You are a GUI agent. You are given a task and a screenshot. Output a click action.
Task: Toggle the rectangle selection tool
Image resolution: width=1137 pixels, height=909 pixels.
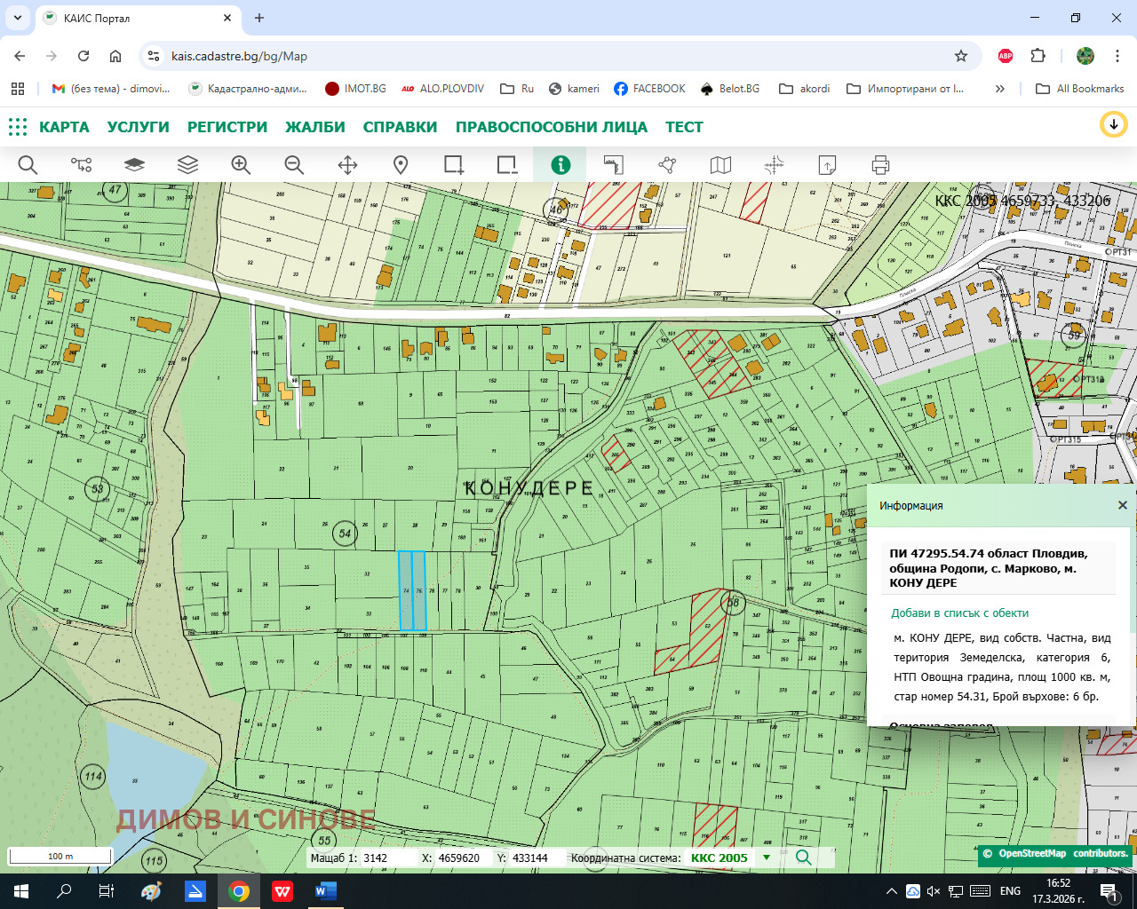[x=453, y=164]
